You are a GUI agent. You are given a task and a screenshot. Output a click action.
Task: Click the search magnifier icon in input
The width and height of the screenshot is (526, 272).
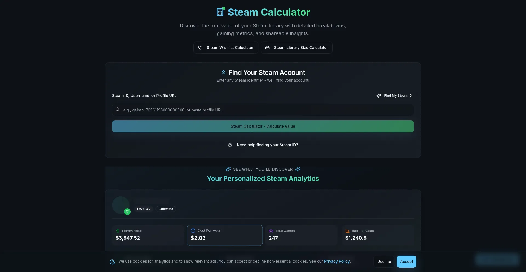[118, 109]
